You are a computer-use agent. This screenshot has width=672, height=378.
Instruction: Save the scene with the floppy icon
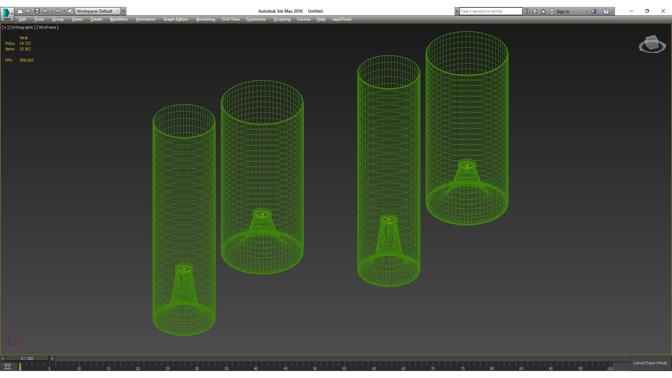[37, 11]
